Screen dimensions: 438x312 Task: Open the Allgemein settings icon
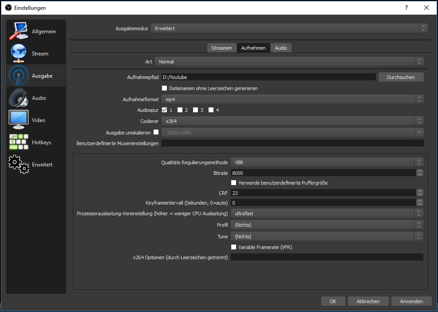tap(19, 32)
